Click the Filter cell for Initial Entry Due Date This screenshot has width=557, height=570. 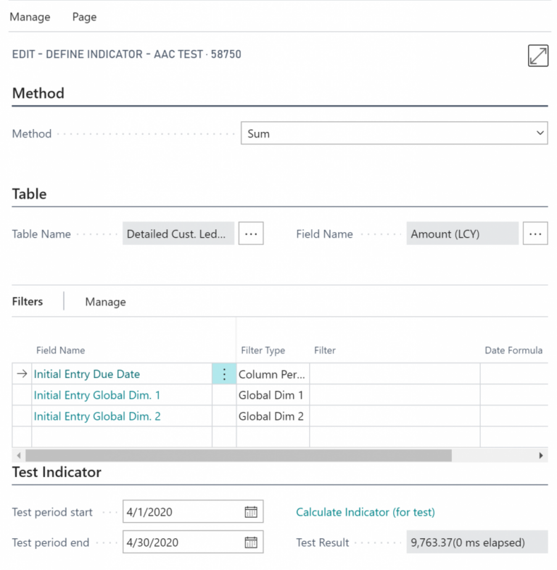click(395, 373)
